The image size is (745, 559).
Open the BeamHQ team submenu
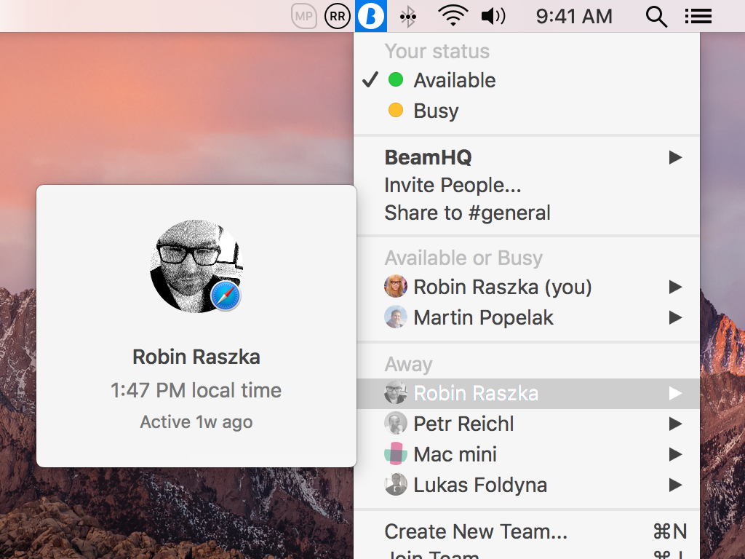[x=527, y=157]
